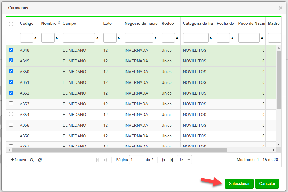This screenshot has width=288, height=192.
Task: Click the Código filter input field
Action: (x=26, y=38)
